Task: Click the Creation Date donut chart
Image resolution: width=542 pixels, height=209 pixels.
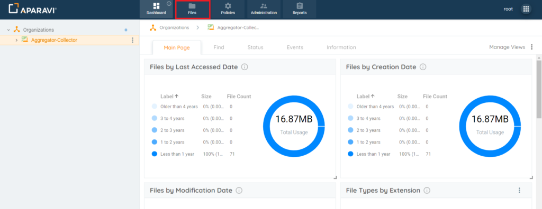Action: pos(490,126)
